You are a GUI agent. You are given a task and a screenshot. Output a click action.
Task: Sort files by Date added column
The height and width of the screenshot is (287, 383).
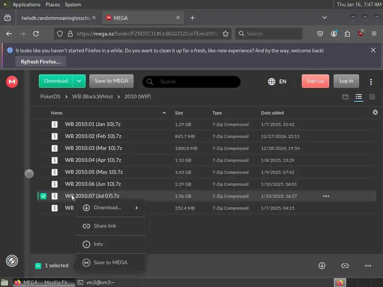click(x=272, y=113)
